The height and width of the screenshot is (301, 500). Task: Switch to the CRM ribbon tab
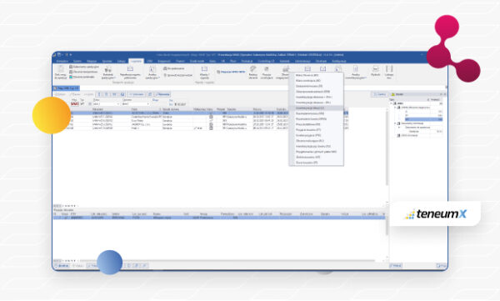point(149,61)
